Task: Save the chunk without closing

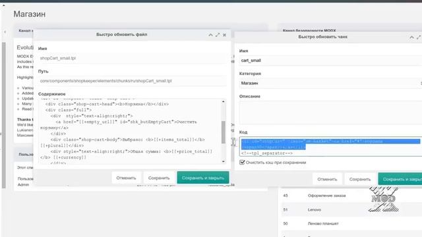Action: pyautogui.click(x=360, y=179)
